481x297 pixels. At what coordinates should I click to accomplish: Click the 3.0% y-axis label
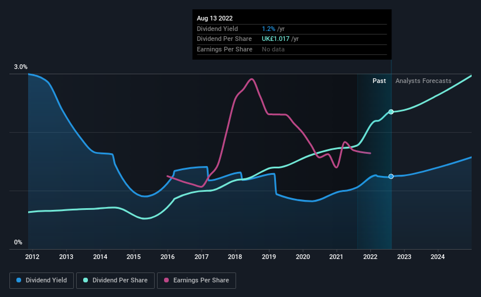(21, 67)
